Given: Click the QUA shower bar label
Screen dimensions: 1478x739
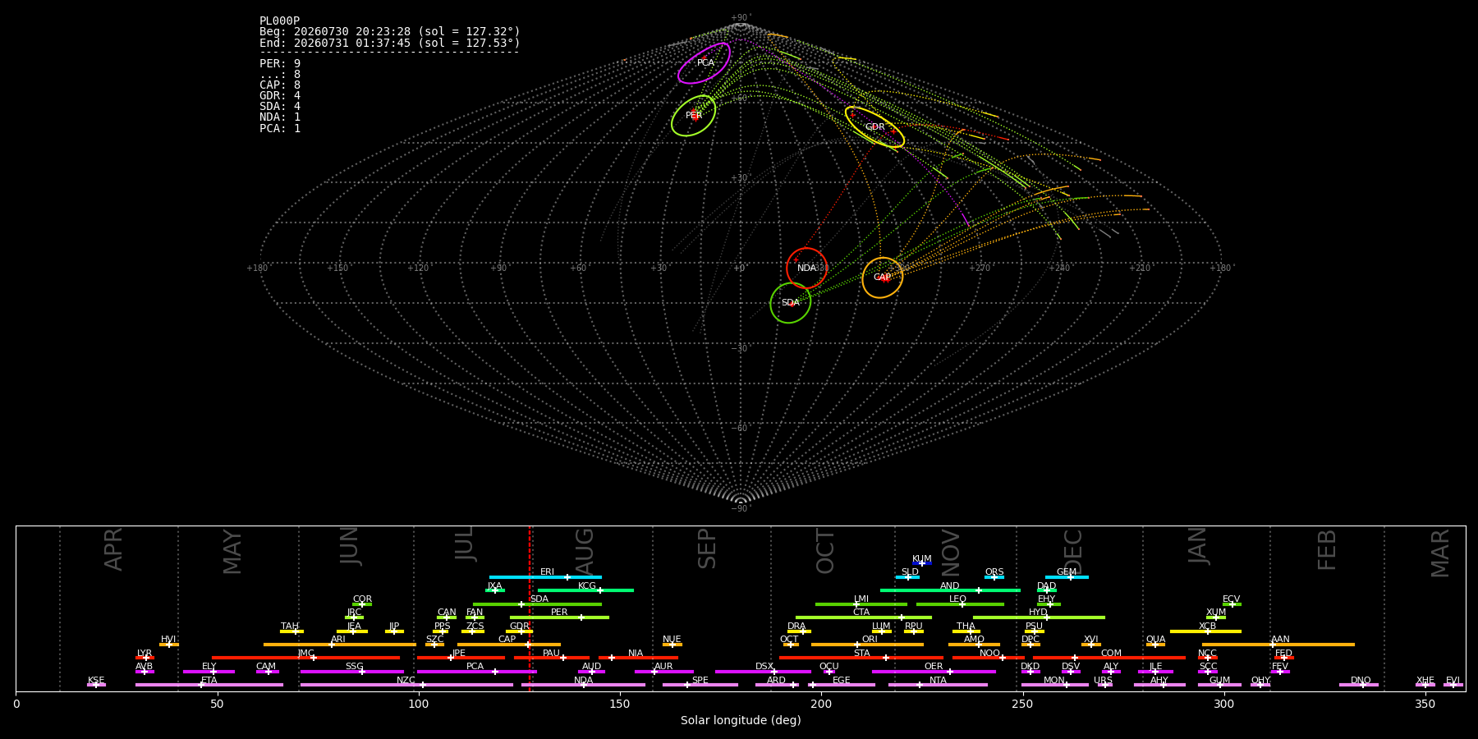Looking at the screenshot, I should click(x=1155, y=640).
